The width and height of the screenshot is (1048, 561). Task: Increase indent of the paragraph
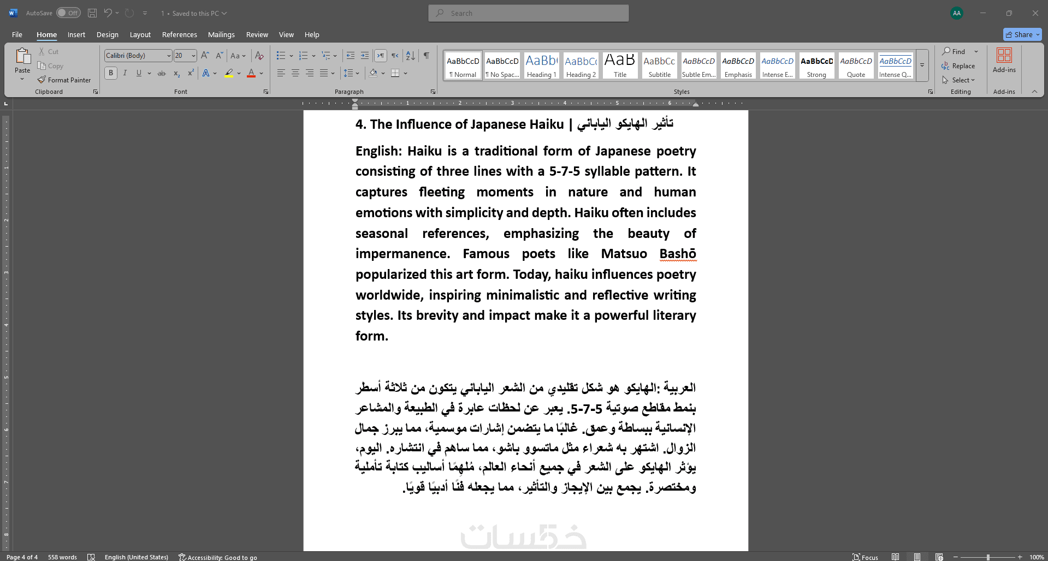(365, 56)
